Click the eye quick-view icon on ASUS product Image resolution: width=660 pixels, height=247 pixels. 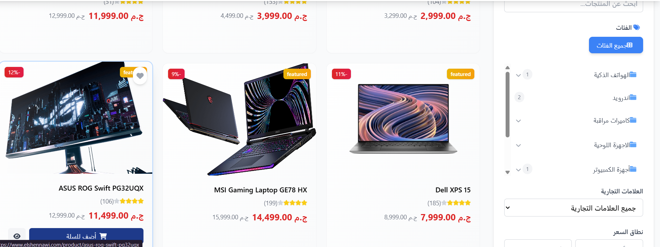point(17,236)
